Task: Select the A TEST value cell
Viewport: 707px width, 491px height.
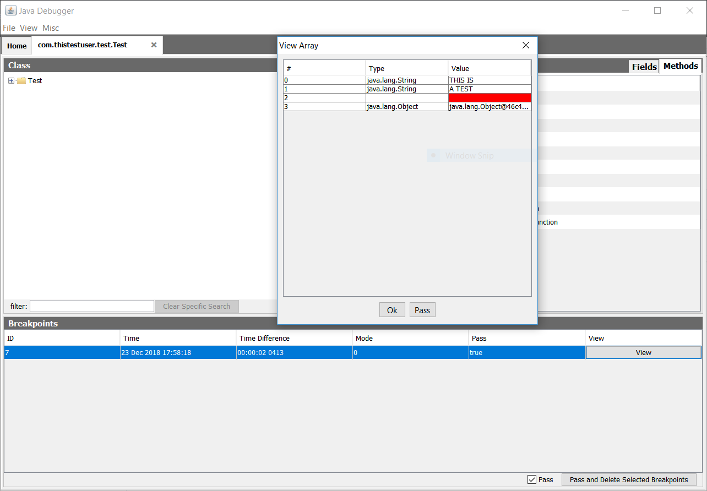Action: (490, 89)
